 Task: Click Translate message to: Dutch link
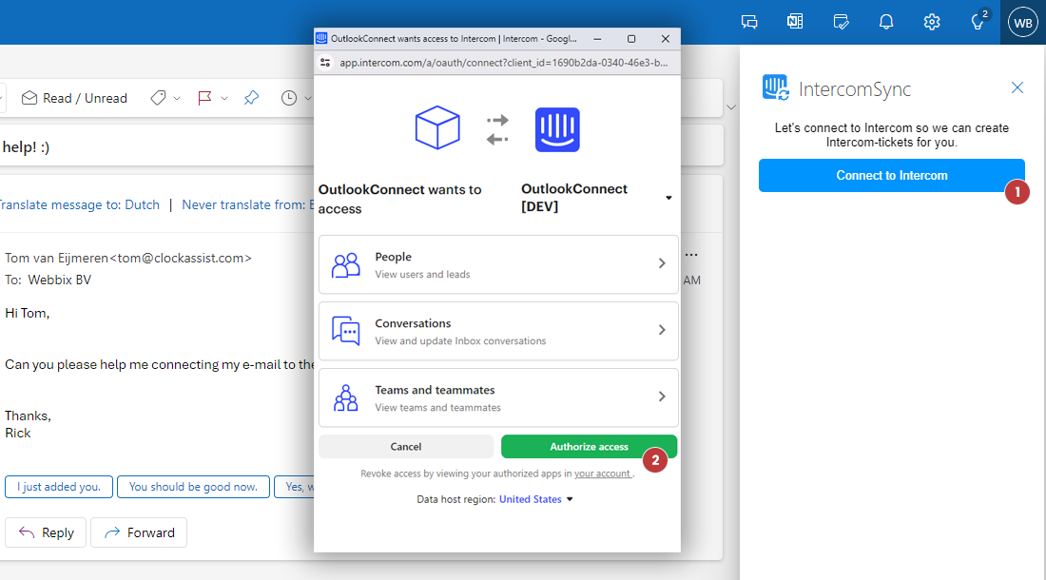[79, 204]
